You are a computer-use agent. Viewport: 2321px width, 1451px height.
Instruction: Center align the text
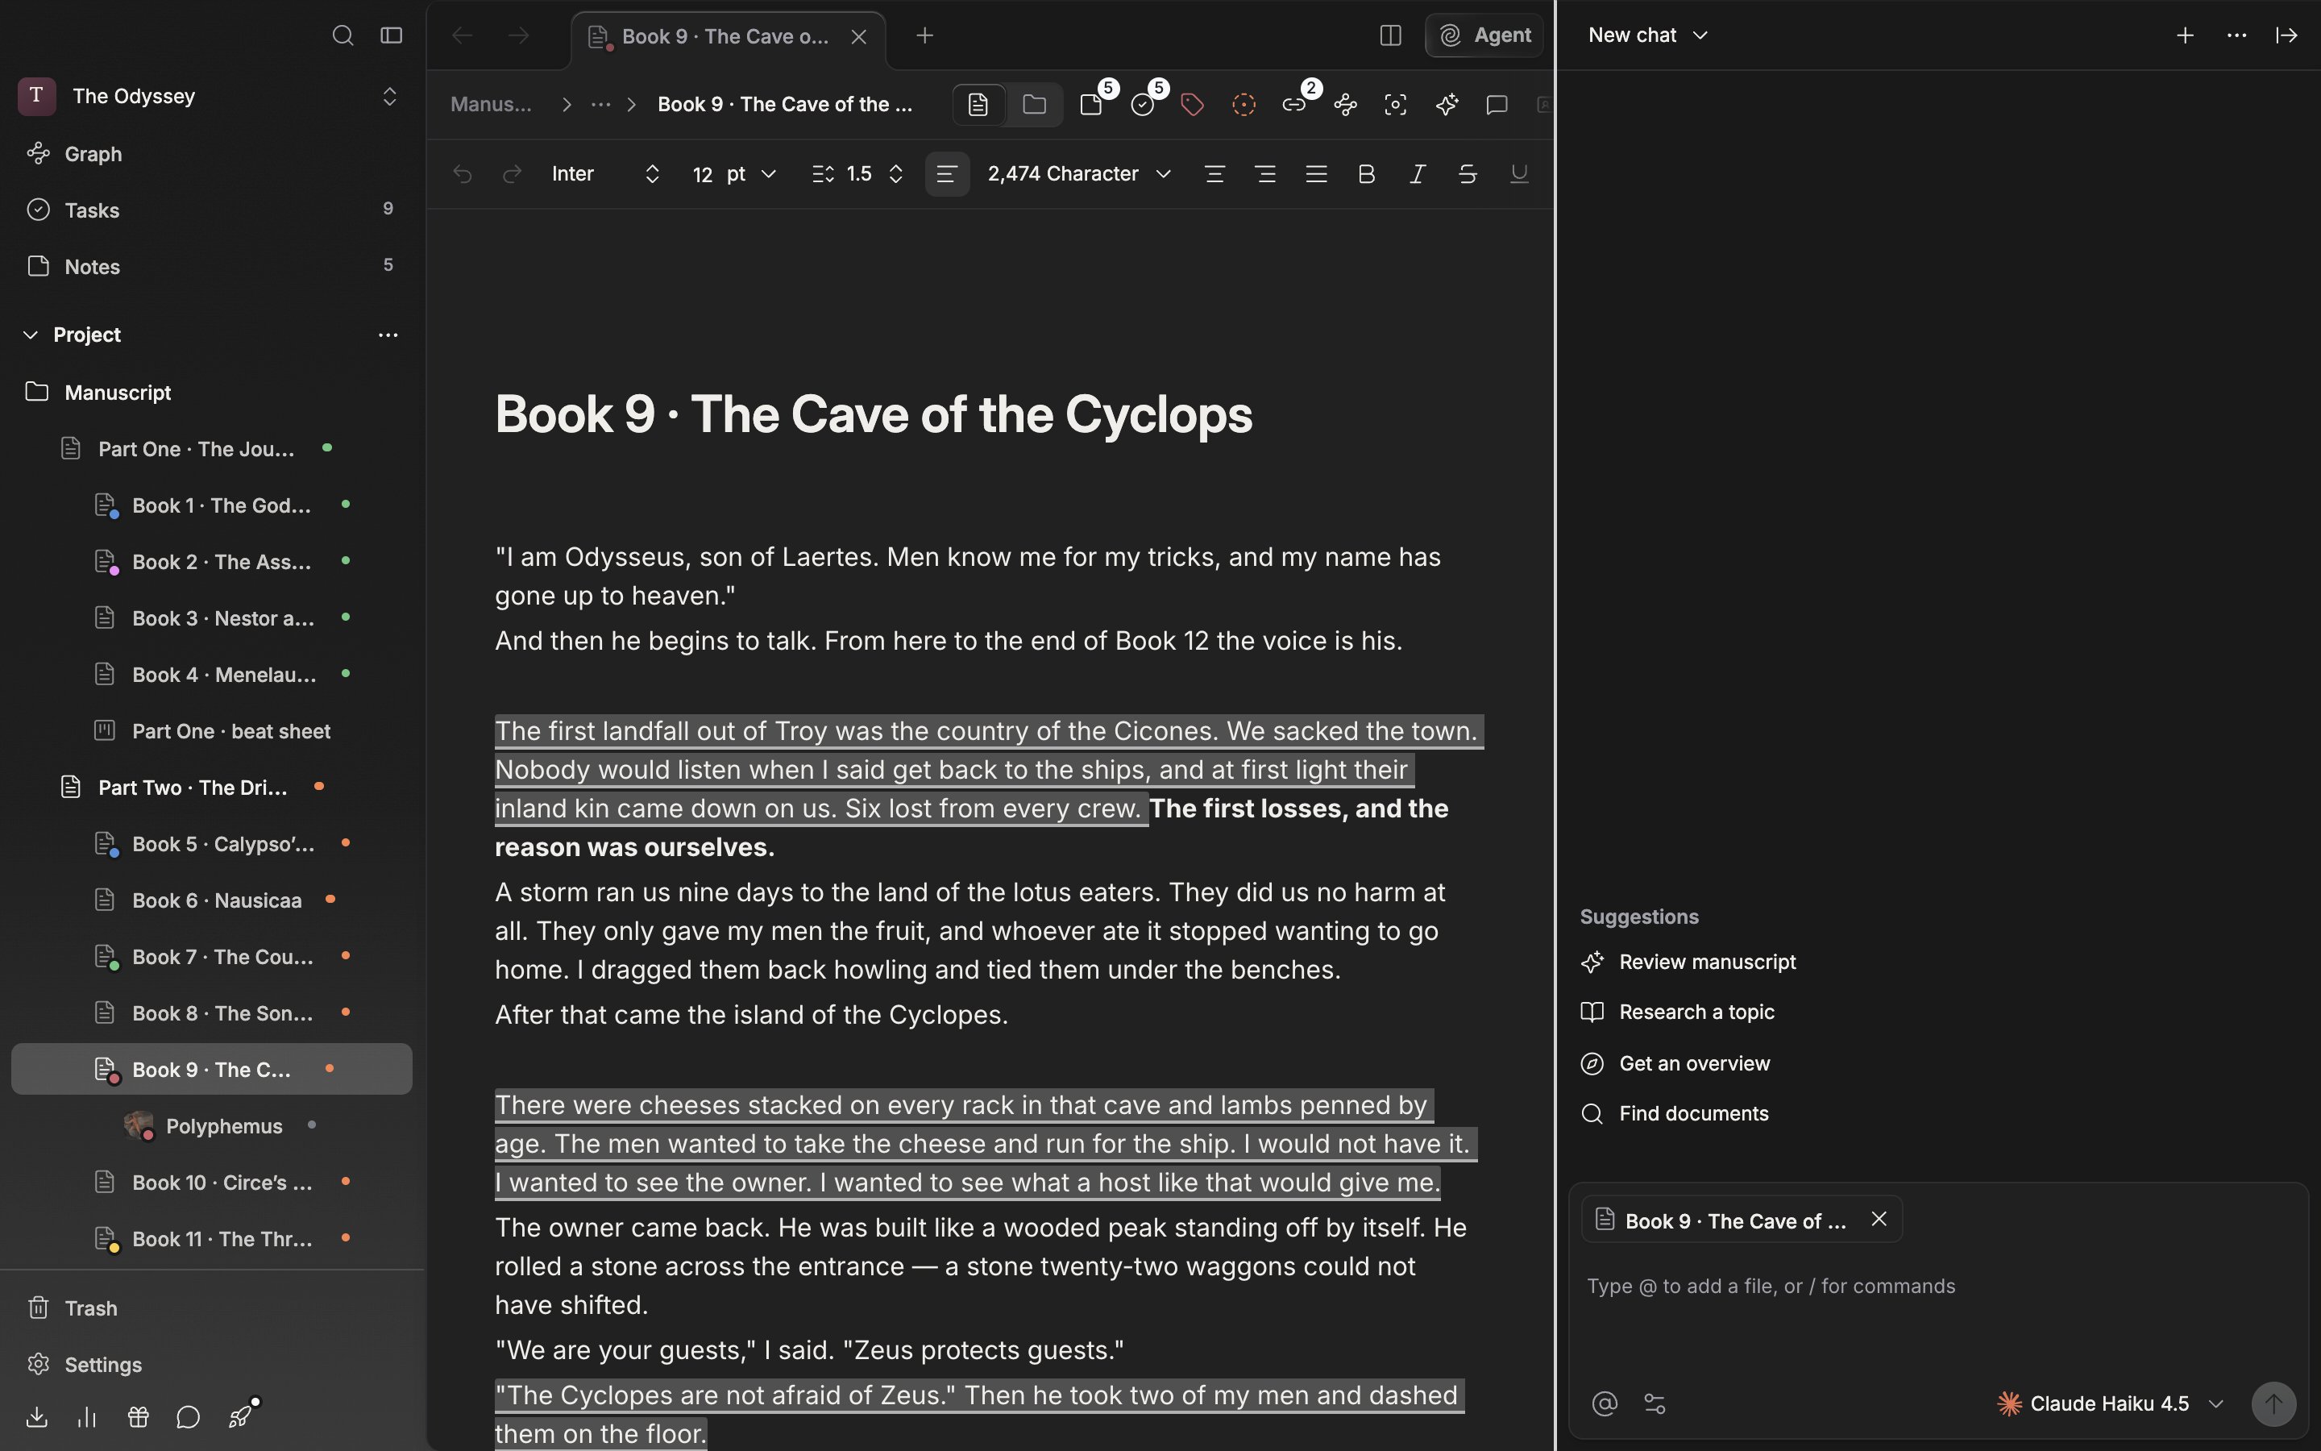[1214, 173]
